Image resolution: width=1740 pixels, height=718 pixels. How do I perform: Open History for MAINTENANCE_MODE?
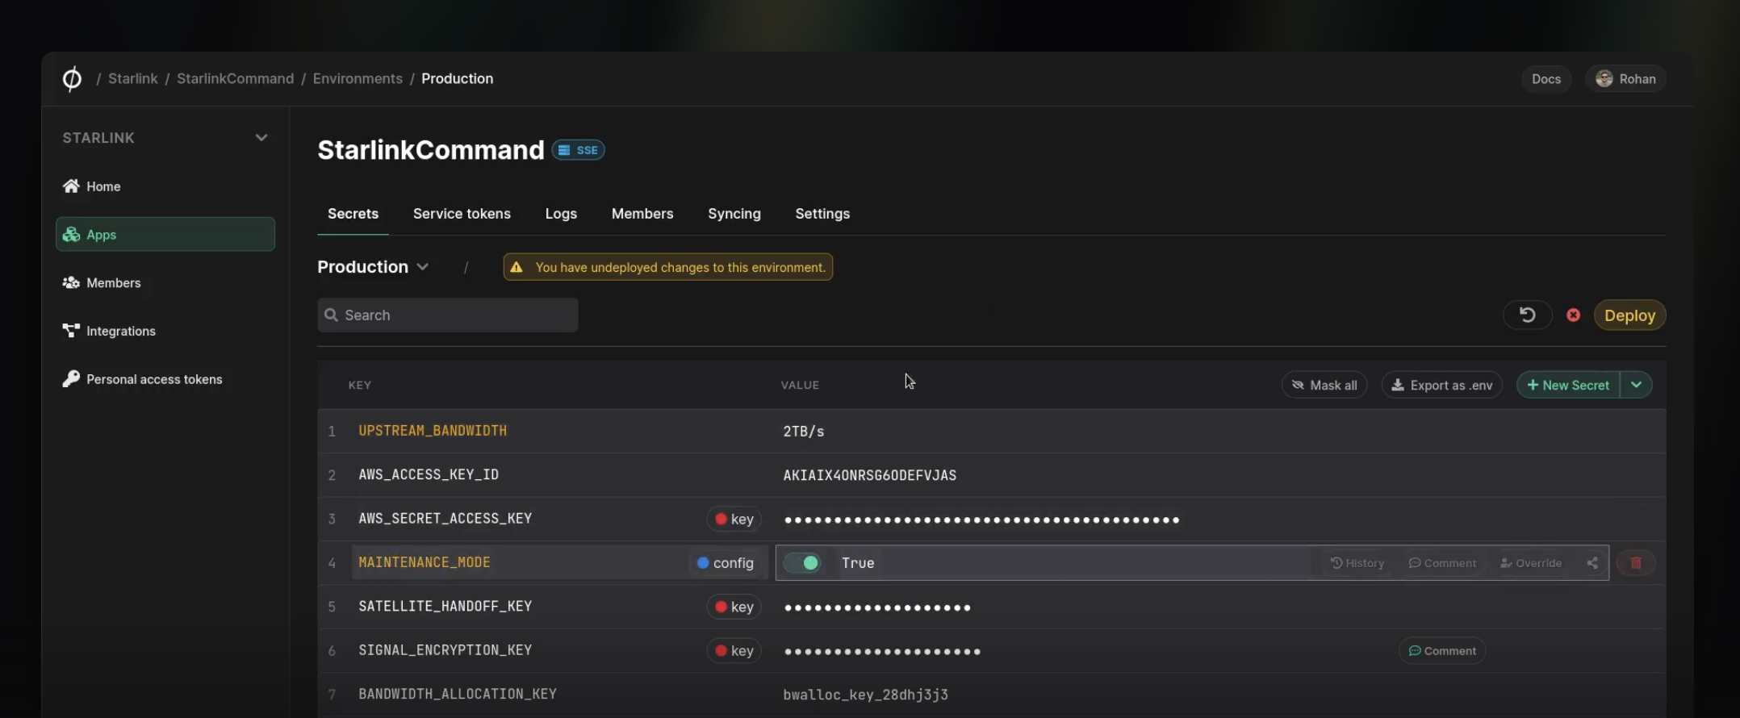[1357, 563]
